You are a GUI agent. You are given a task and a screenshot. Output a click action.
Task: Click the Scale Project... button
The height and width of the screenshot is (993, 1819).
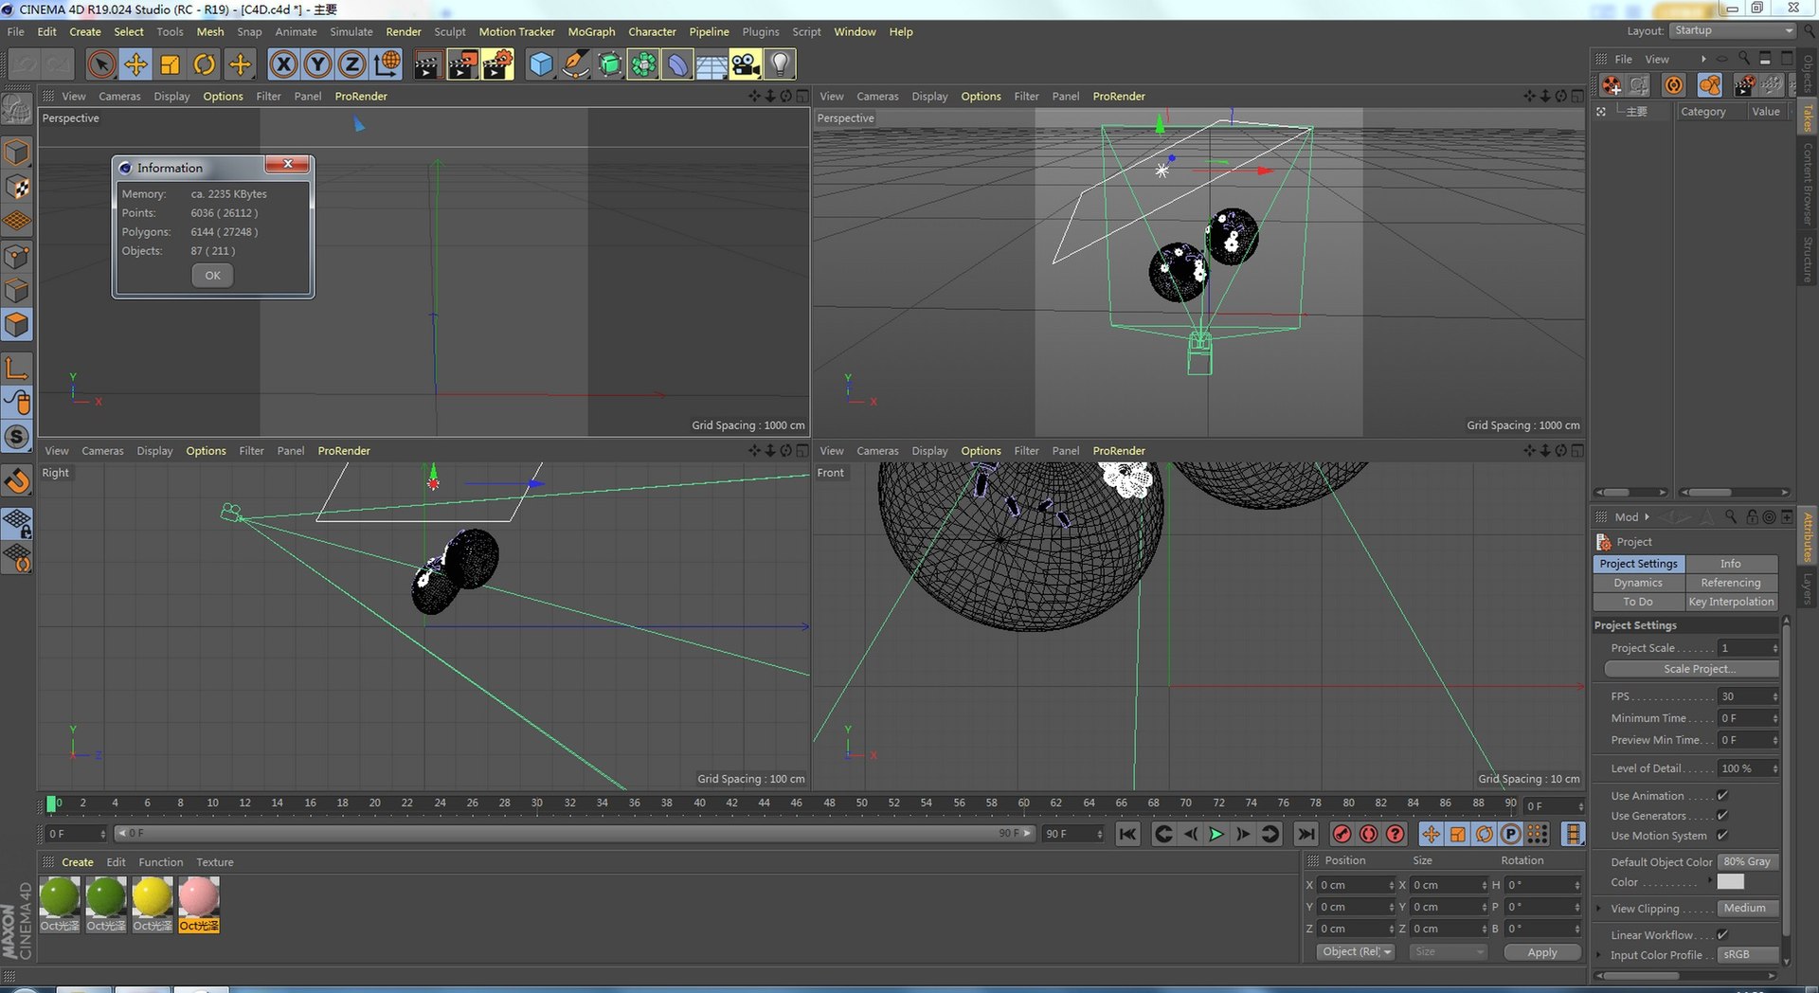point(1691,669)
